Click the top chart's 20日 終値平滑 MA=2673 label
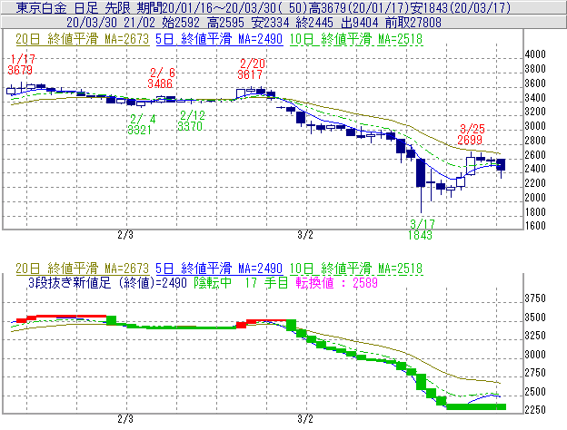Image resolution: width=567 pixels, height=430 pixels. 83,39
